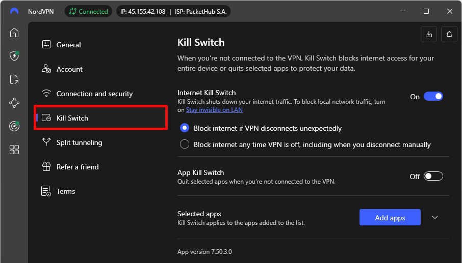Click the download updates icon button

tap(429, 34)
